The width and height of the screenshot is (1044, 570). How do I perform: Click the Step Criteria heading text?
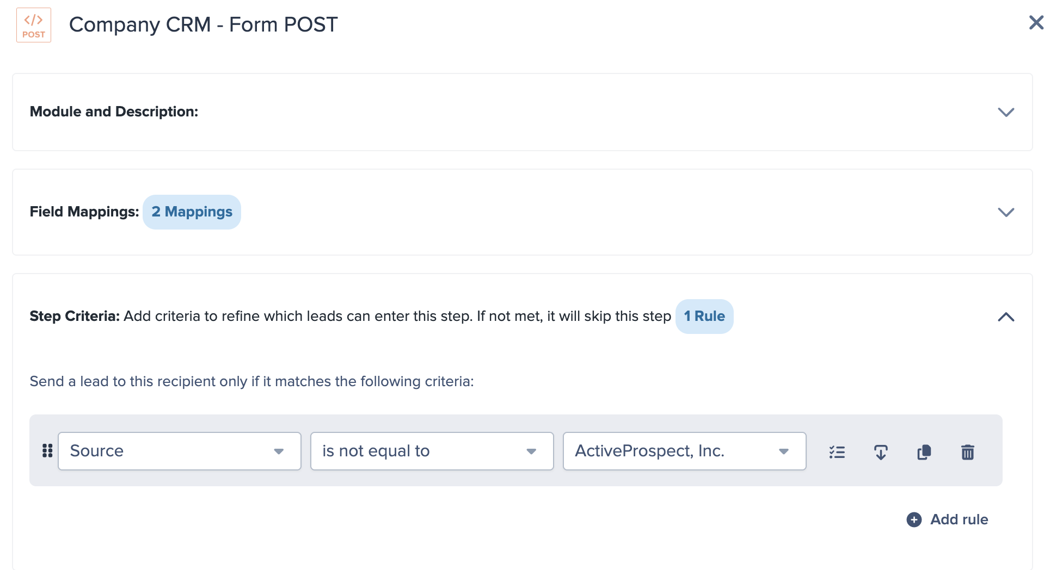(75, 317)
